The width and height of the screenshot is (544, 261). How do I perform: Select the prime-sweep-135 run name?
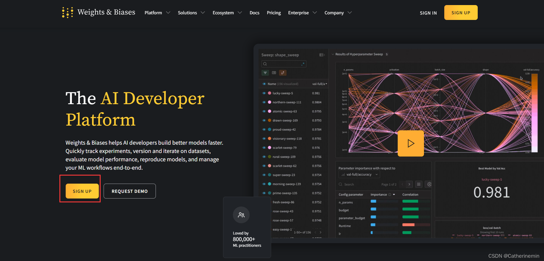tap(285, 193)
